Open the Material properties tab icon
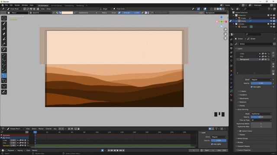 (232, 95)
